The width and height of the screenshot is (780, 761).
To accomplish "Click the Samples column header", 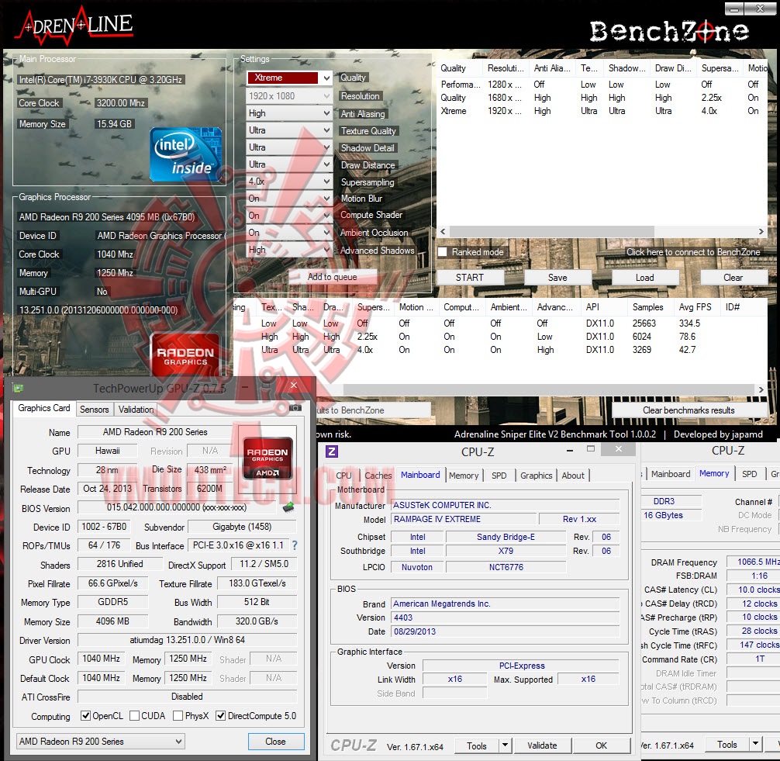I will pos(647,307).
